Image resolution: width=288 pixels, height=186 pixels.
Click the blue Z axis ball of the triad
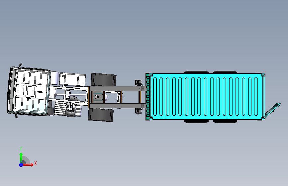[x=21, y=165]
